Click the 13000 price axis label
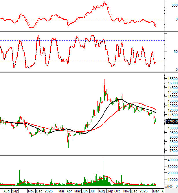The height and width of the screenshot is (193, 178). pos(172,101)
